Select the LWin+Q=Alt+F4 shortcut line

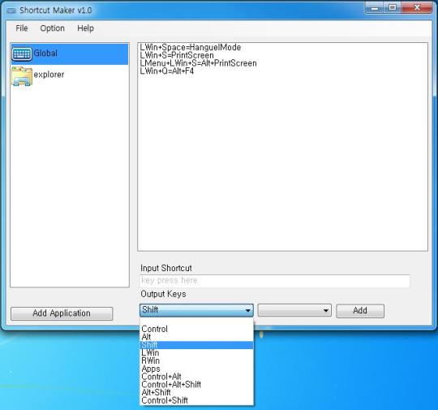tap(282, 71)
